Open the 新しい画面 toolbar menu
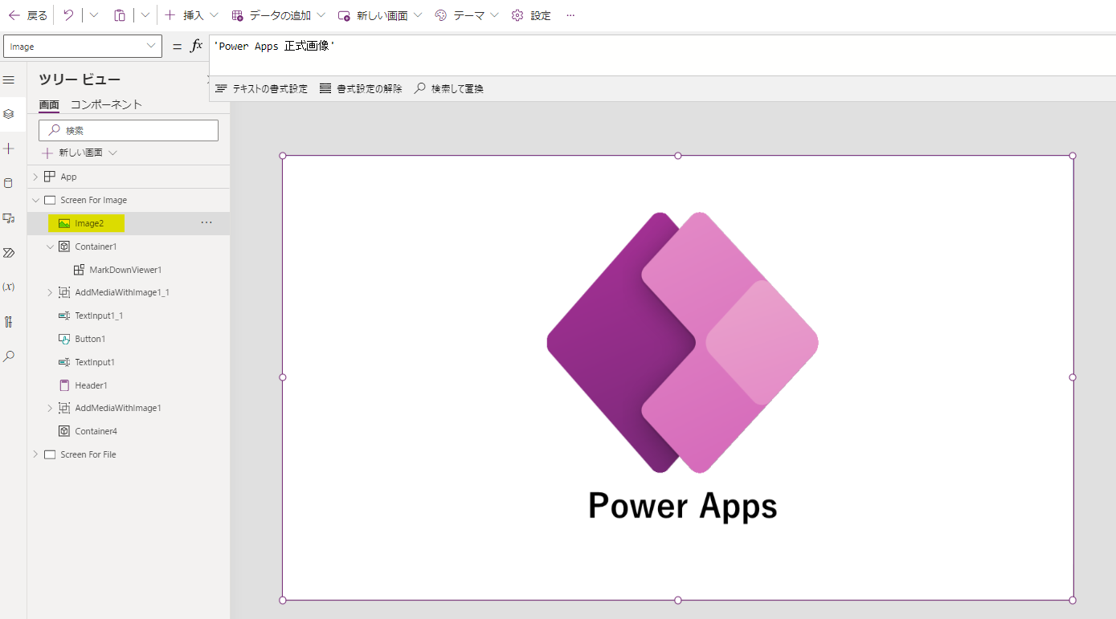 coord(380,15)
